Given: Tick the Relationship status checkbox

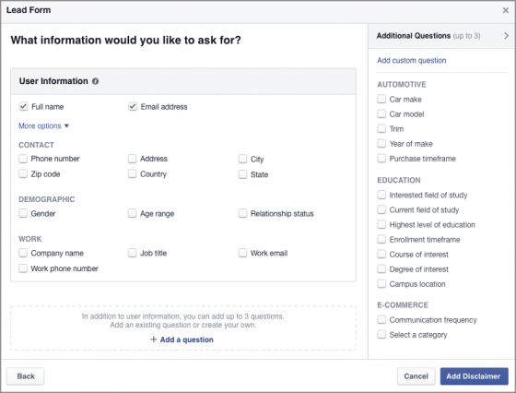Looking at the screenshot, I should pos(242,213).
